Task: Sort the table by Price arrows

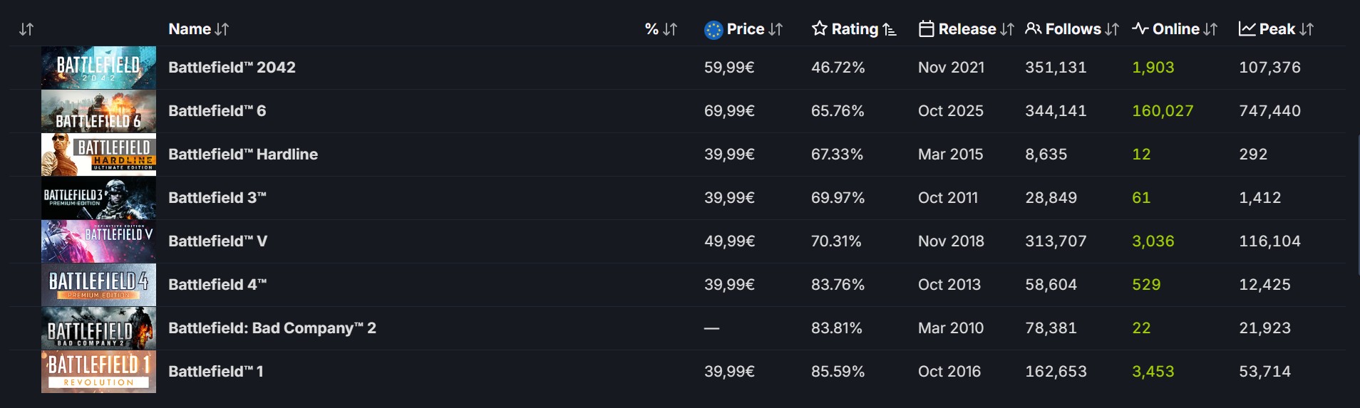Action: 776,29
